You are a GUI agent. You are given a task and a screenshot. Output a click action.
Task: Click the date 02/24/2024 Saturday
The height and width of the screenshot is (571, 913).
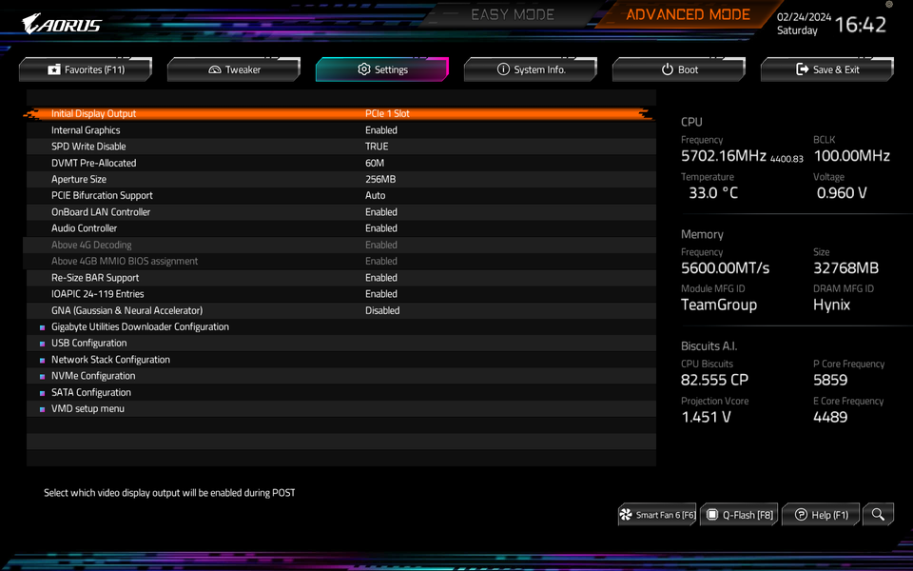[x=804, y=24]
